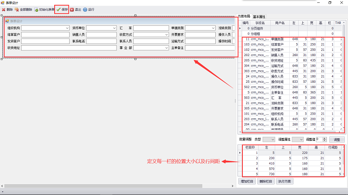The width and height of the screenshot is (348, 195).
Task: Select the 结算客户 row in field grid
Action: pos(292,44)
